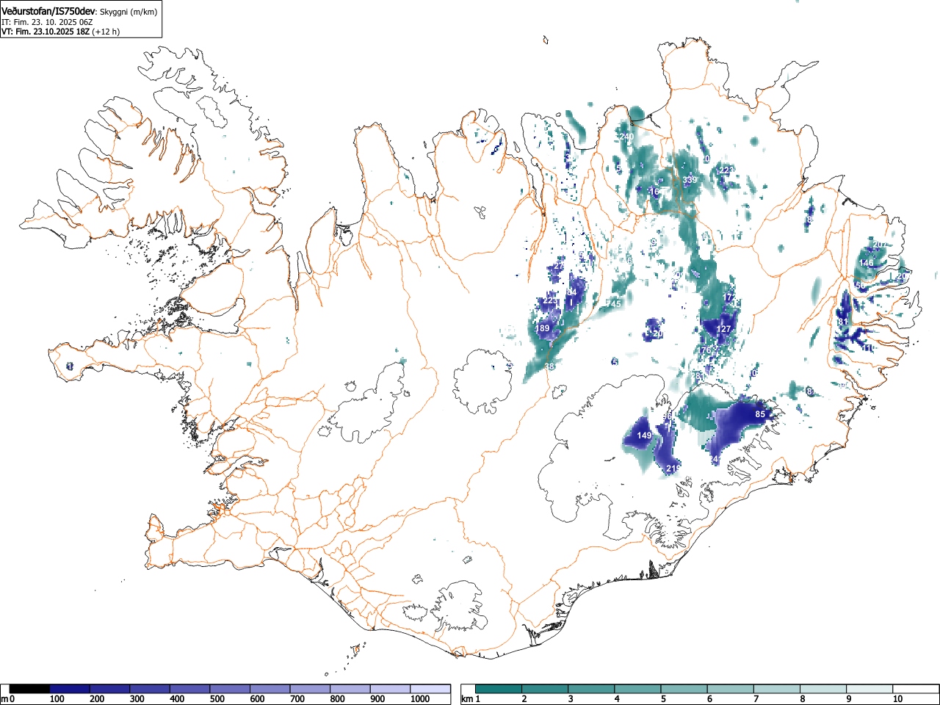
Task: Click the 1–2 km dark teal legend swatch
Action: coord(499,689)
